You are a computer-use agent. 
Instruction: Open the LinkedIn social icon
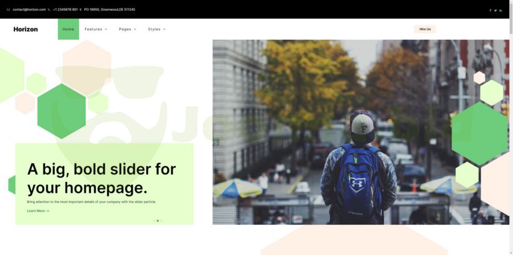pyautogui.click(x=500, y=10)
